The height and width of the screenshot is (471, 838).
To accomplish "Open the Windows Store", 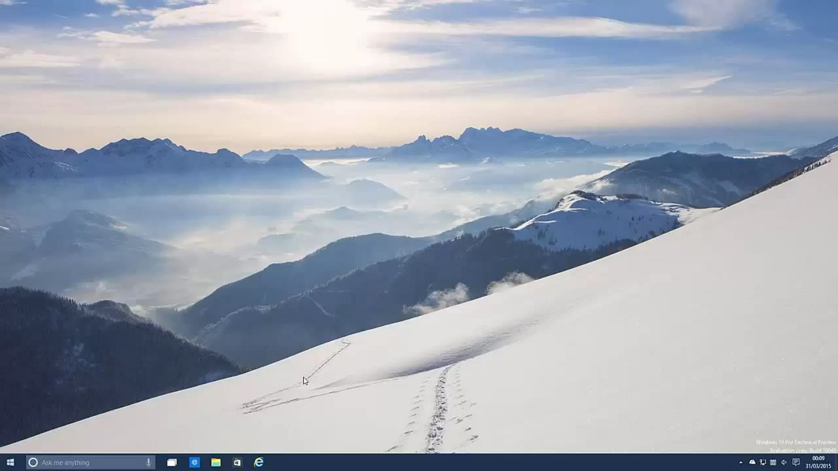I will click(x=236, y=462).
